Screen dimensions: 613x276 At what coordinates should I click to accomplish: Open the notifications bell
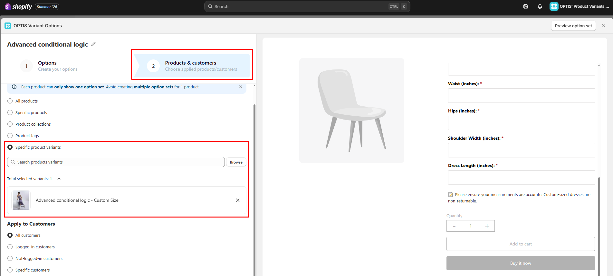pyautogui.click(x=540, y=6)
